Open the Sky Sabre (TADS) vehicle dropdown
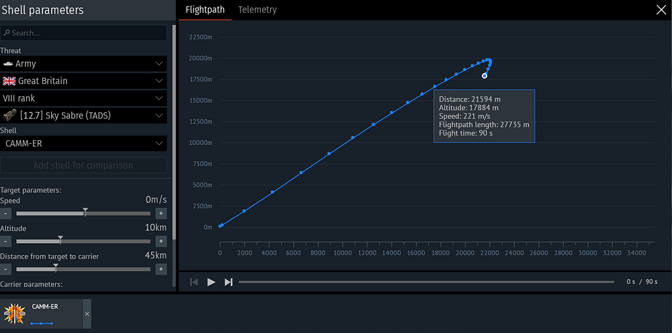 click(x=83, y=115)
